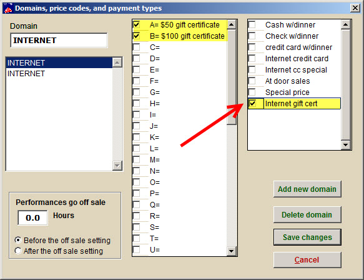Click the off sale Hours field
Viewport: 364px width, 280px height.
coord(32,217)
